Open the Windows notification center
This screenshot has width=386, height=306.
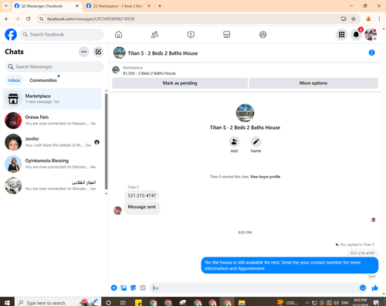pyautogui.click(x=376, y=303)
